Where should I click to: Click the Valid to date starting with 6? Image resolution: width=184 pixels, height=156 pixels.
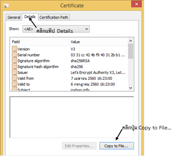(x=93, y=84)
